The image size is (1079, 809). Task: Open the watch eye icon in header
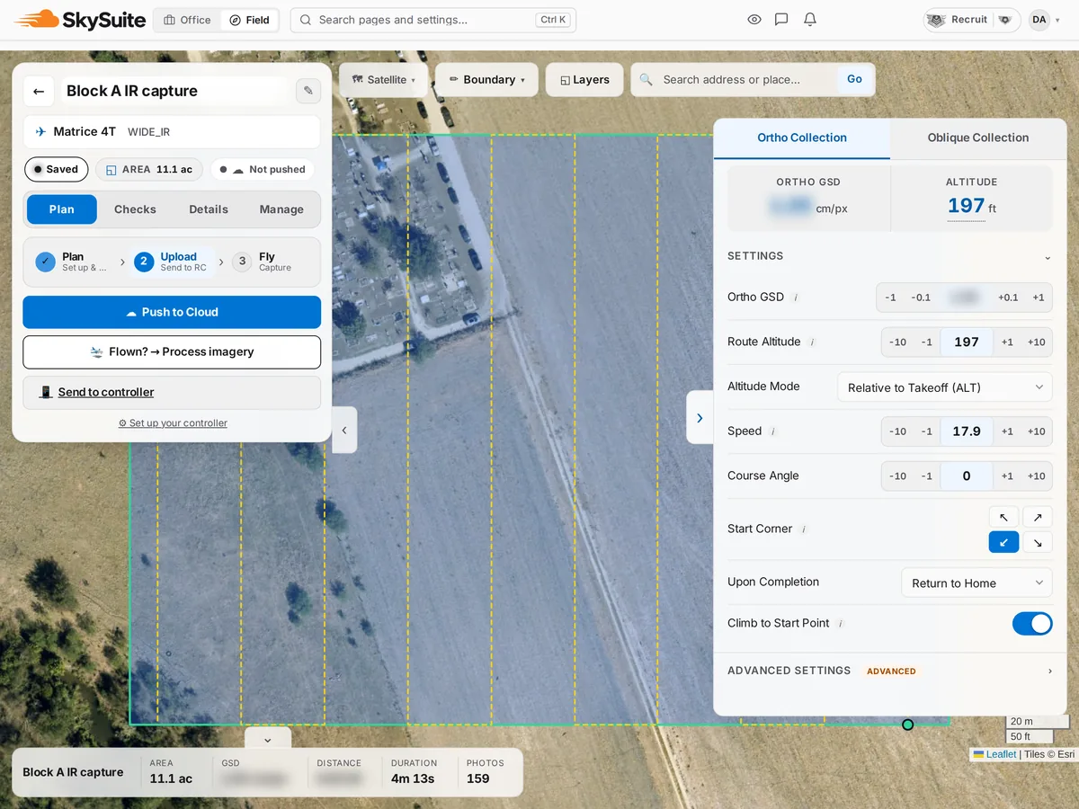pos(754,20)
